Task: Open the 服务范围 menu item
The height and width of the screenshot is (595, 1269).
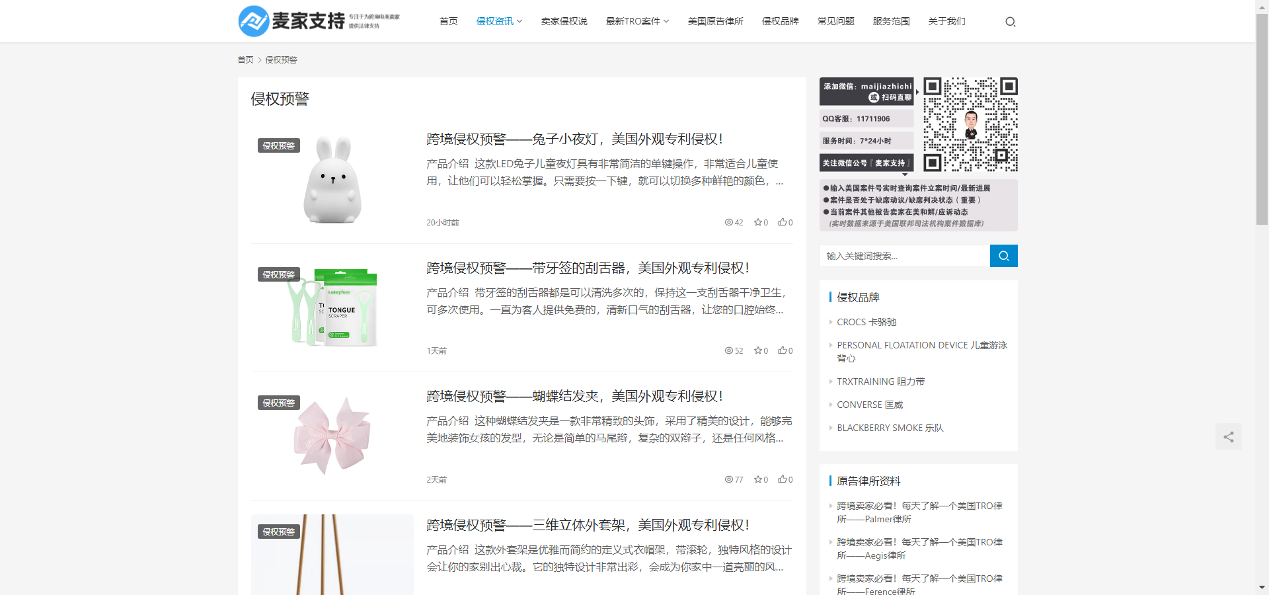Action: click(891, 21)
